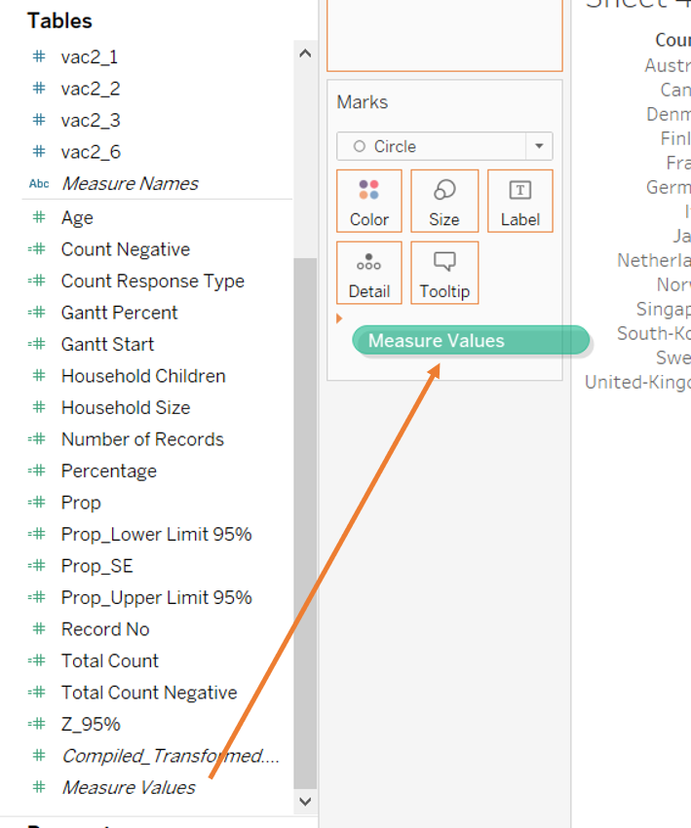The width and height of the screenshot is (691, 828).
Task: Select the Number of Records field
Action: pos(142,439)
